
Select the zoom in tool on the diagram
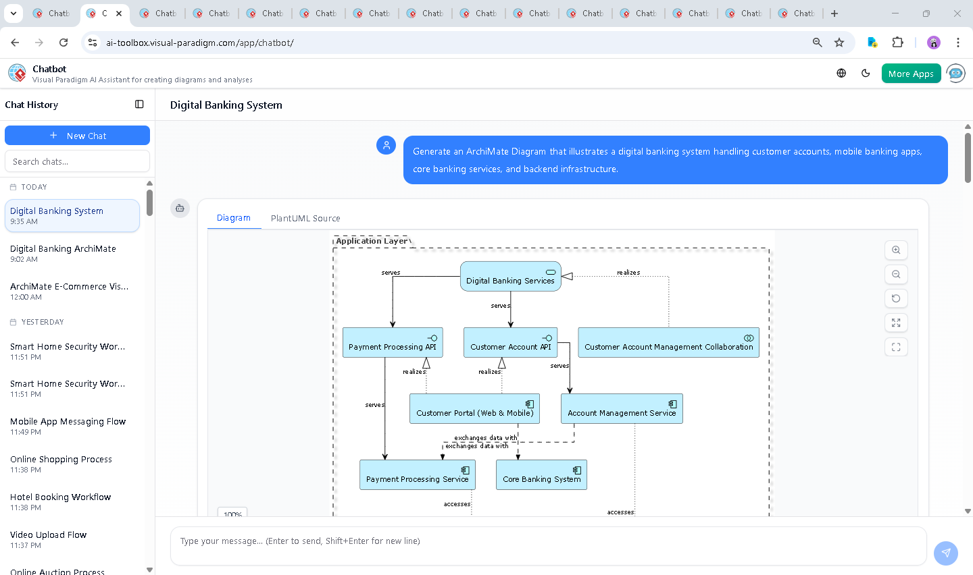(896, 250)
